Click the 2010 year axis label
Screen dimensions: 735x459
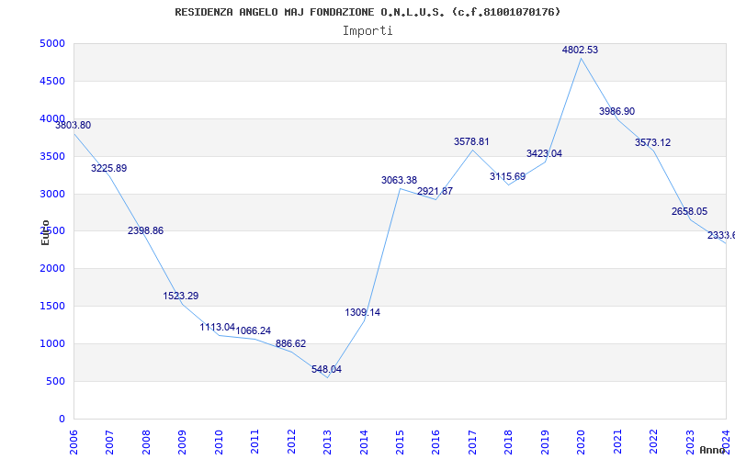[x=219, y=442]
